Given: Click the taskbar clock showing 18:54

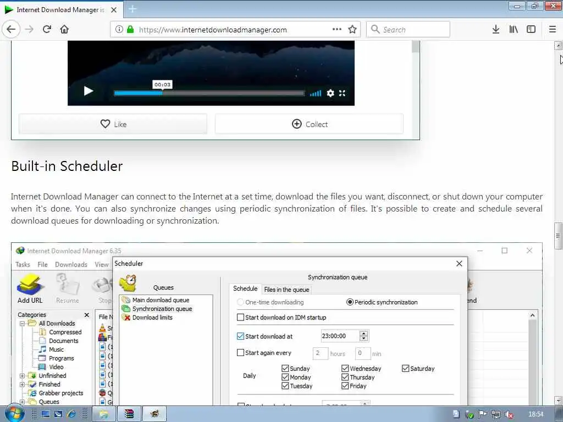Looking at the screenshot, I should 536,414.
